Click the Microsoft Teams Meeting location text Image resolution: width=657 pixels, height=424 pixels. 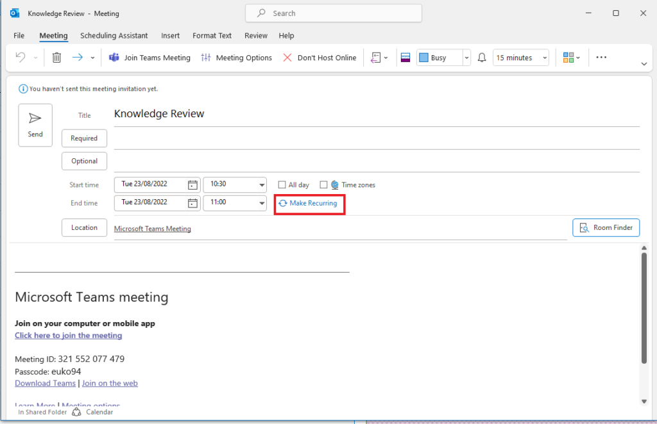(153, 229)
